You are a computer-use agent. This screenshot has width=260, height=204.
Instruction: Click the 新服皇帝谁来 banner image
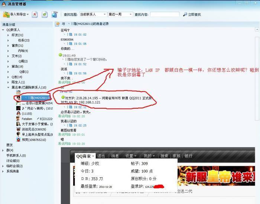[x=216, y=176]
